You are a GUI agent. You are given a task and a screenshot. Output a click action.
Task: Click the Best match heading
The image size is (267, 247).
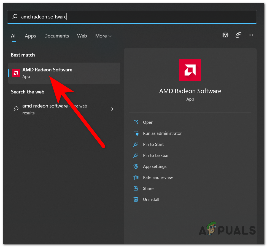[23, 55]
